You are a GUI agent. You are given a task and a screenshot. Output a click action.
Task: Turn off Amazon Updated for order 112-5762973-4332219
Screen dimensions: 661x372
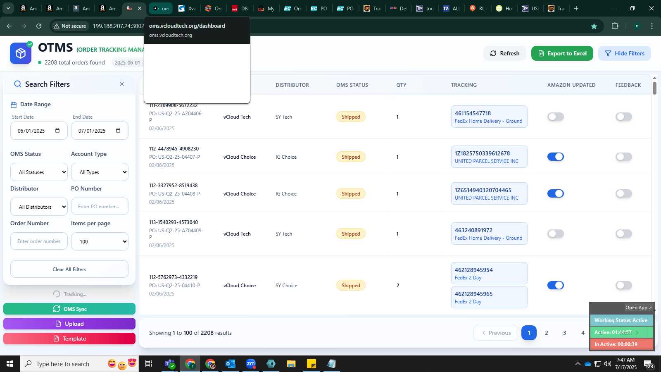point(556,285)
